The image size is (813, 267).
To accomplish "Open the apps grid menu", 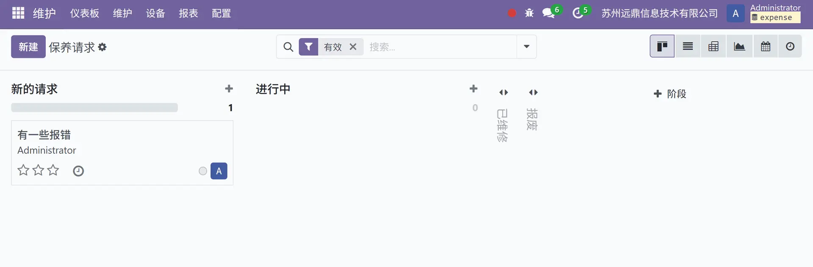I will point(18,13).
